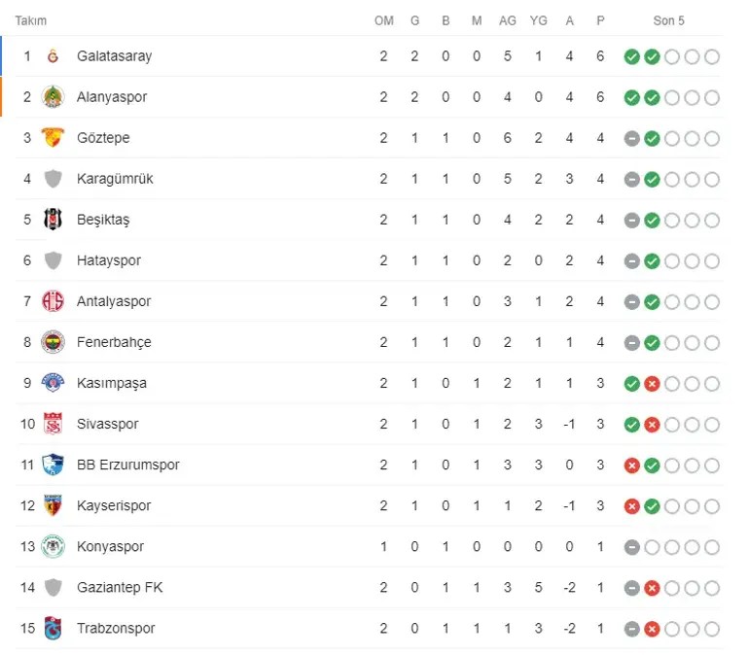Viewport: 749px width, 655px height.
Task: Click the Antalyaspor crest icon
Action: 53,301
